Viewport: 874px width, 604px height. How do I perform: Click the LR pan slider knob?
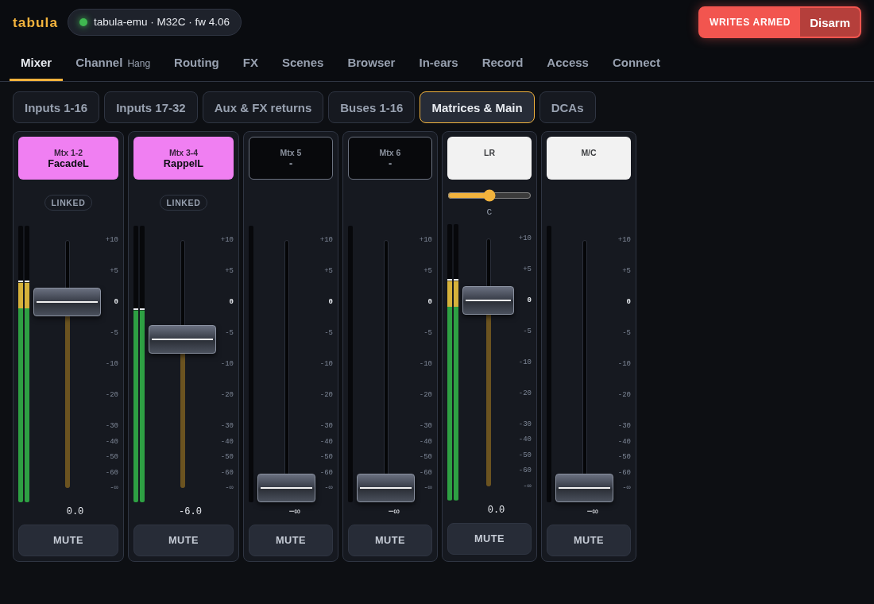pos(489,196)
